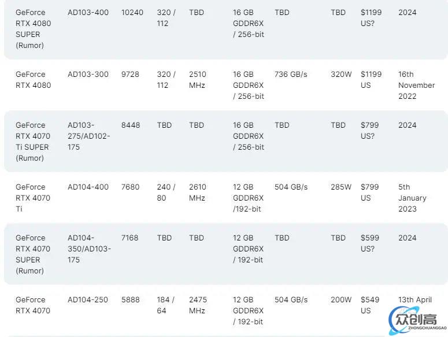Select the AD103-275/AD102-175 cell

[89, 136]
